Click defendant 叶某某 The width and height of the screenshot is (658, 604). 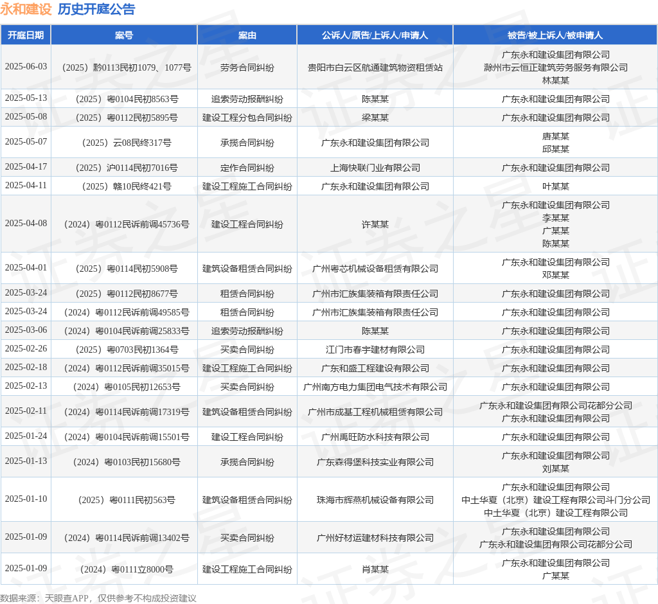[x=556, y=186]
